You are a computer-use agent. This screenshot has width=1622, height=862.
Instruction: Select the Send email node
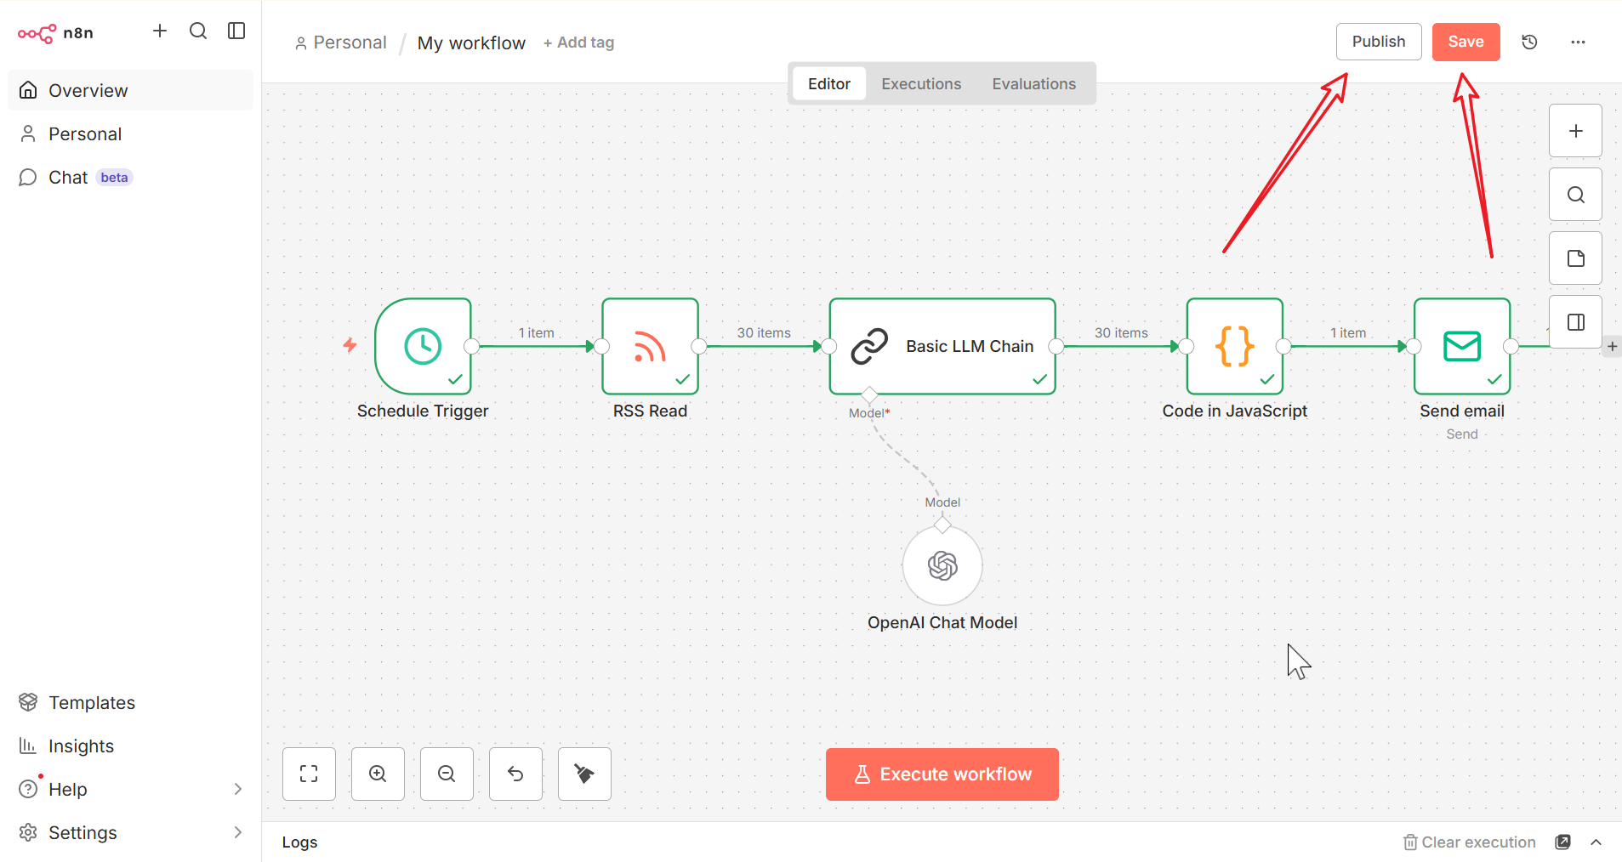click(1461, 346)
